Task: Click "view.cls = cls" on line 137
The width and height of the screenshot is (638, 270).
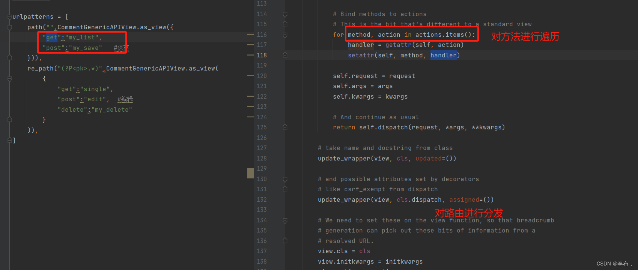Action: [344, 251]
